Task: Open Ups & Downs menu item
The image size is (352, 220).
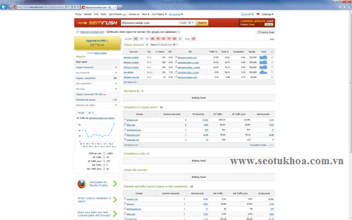Action: [x=116, y=14]
